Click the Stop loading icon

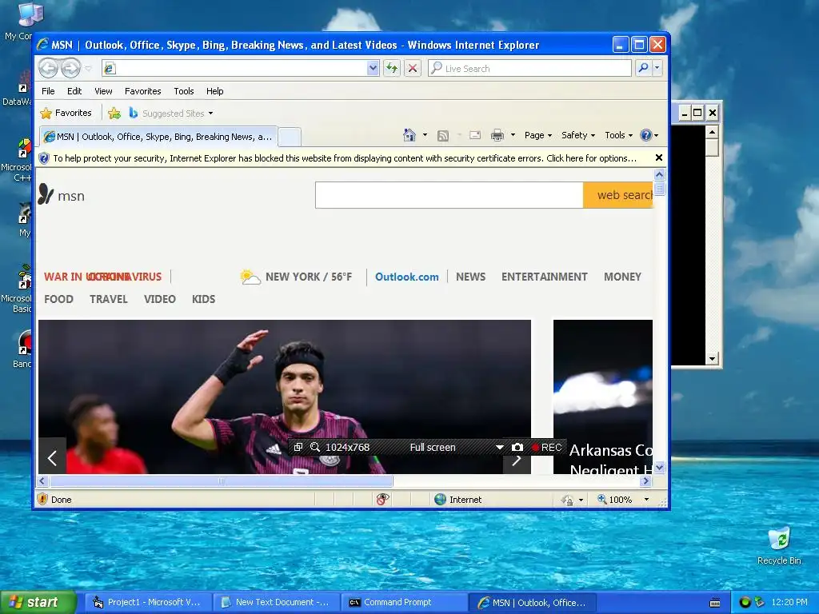[413, 68]
